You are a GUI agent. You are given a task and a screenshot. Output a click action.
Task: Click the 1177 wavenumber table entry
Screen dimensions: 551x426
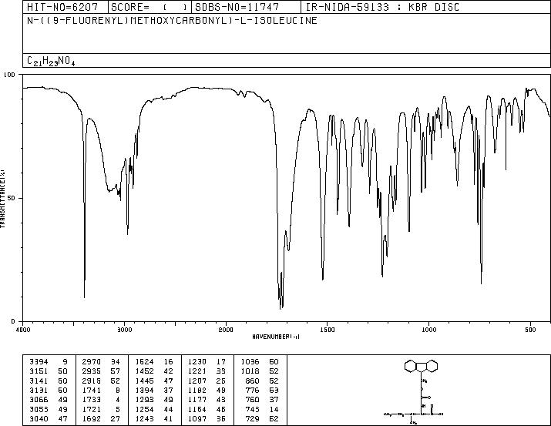click(197, 400)
